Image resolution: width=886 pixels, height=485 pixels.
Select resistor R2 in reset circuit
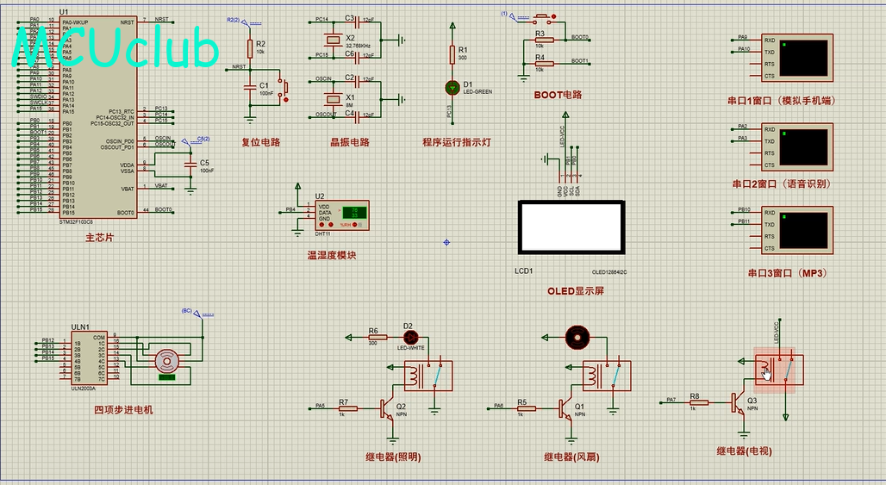tap(250, 48)
